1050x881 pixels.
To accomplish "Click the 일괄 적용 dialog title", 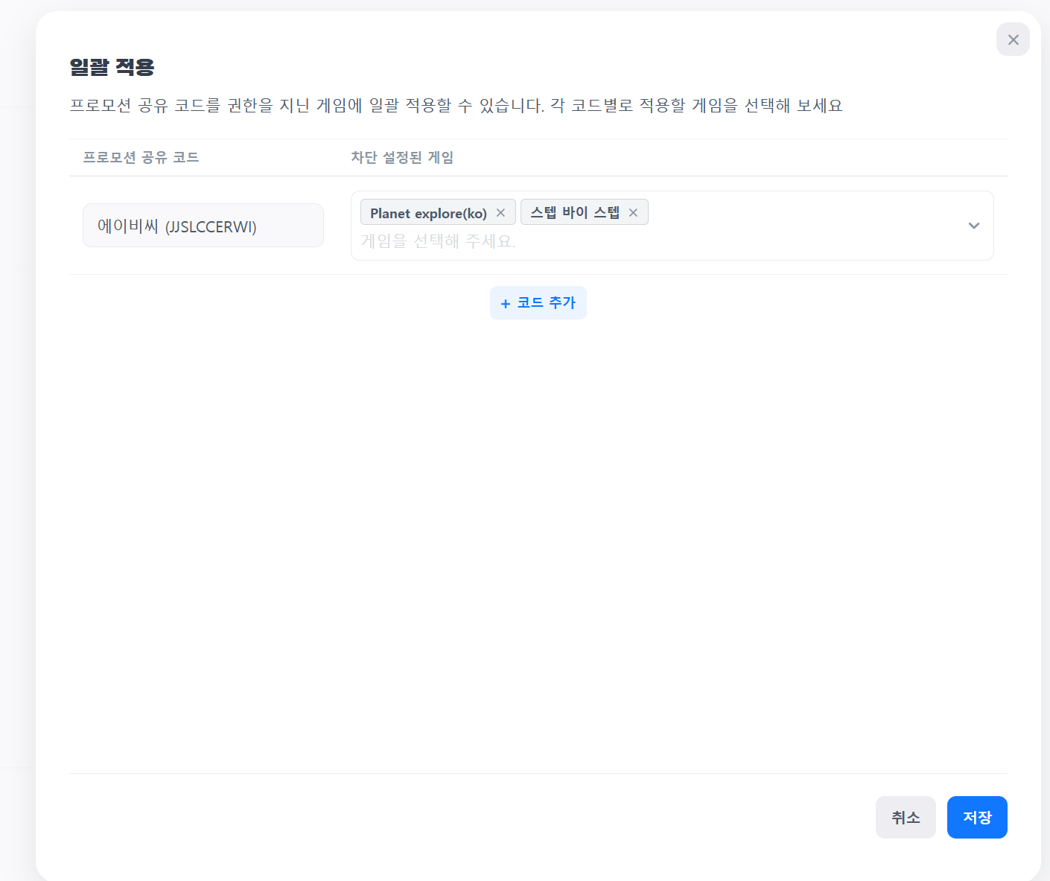I will pos(112,67).
